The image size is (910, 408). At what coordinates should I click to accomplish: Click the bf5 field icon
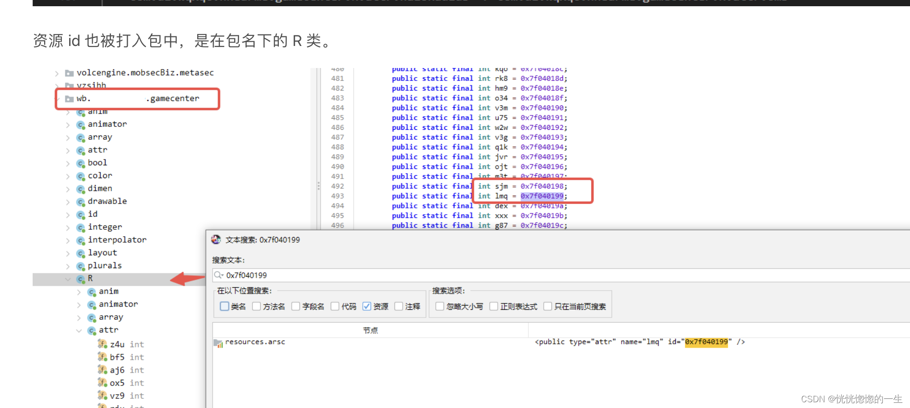point(102,357)
